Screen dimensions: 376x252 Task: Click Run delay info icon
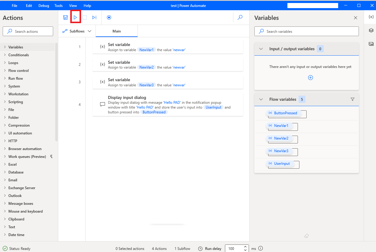click(261, 248)
